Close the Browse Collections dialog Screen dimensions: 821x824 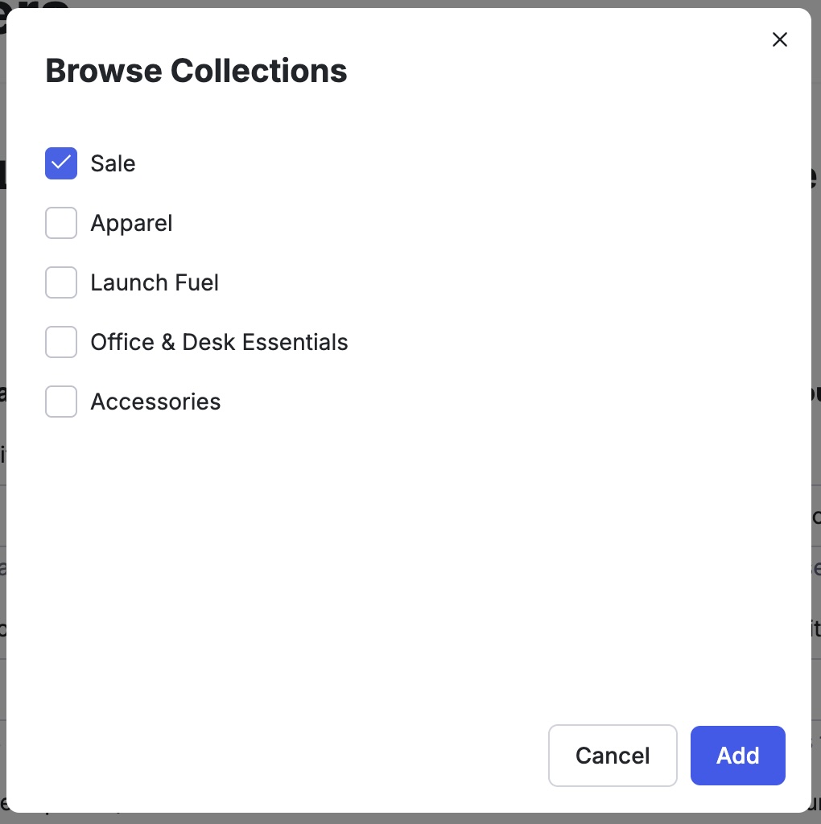tap(779, 39)
